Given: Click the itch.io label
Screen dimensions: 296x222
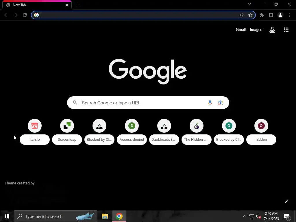Looking at the screenshot, I should (35, 140).
